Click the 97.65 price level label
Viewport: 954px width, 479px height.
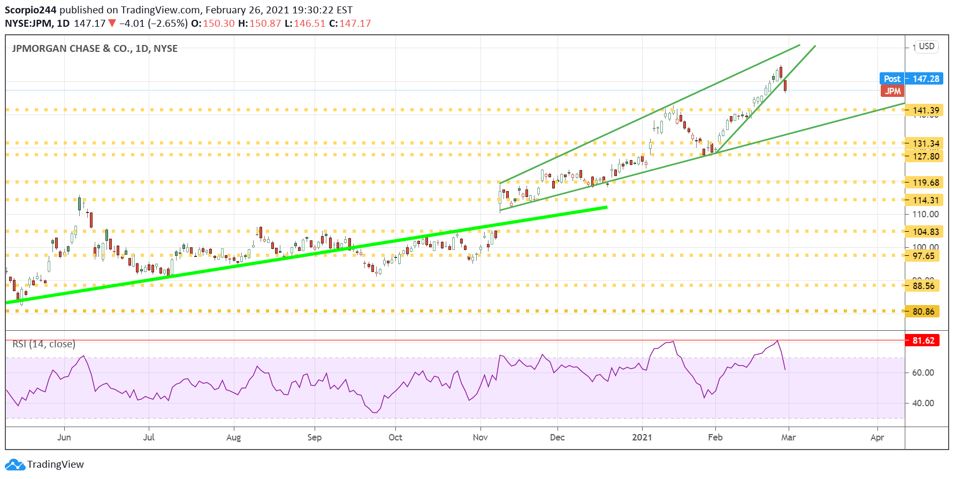coord(922,256)
